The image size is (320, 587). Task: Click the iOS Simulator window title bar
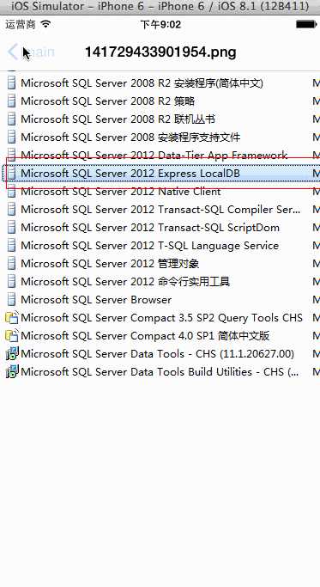pyautogui.click(x=160, y=7)
